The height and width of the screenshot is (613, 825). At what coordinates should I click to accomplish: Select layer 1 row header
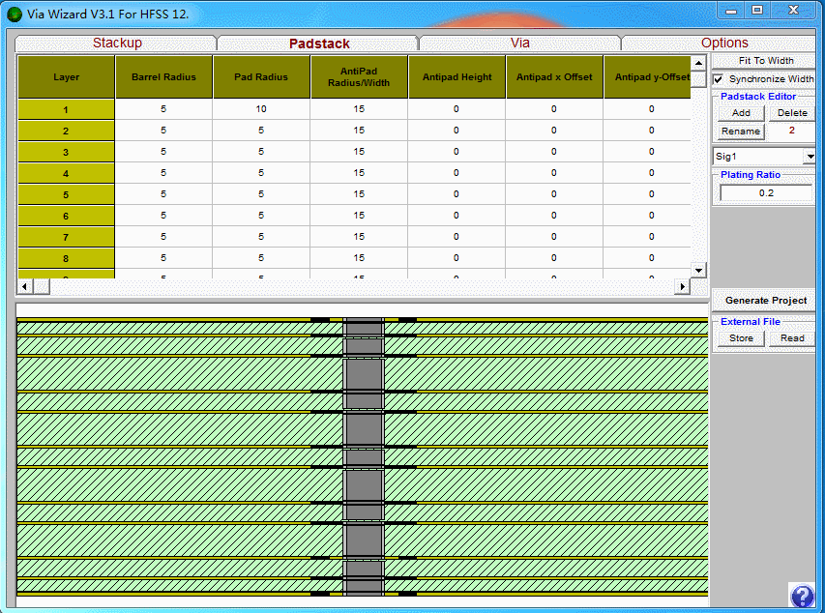tap(66, 109)
